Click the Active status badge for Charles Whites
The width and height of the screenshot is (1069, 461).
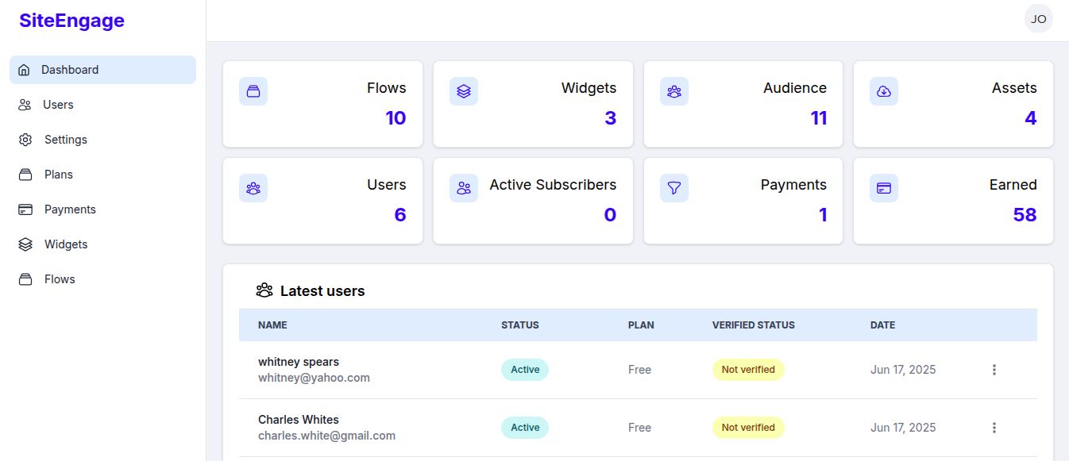[525, 428]
